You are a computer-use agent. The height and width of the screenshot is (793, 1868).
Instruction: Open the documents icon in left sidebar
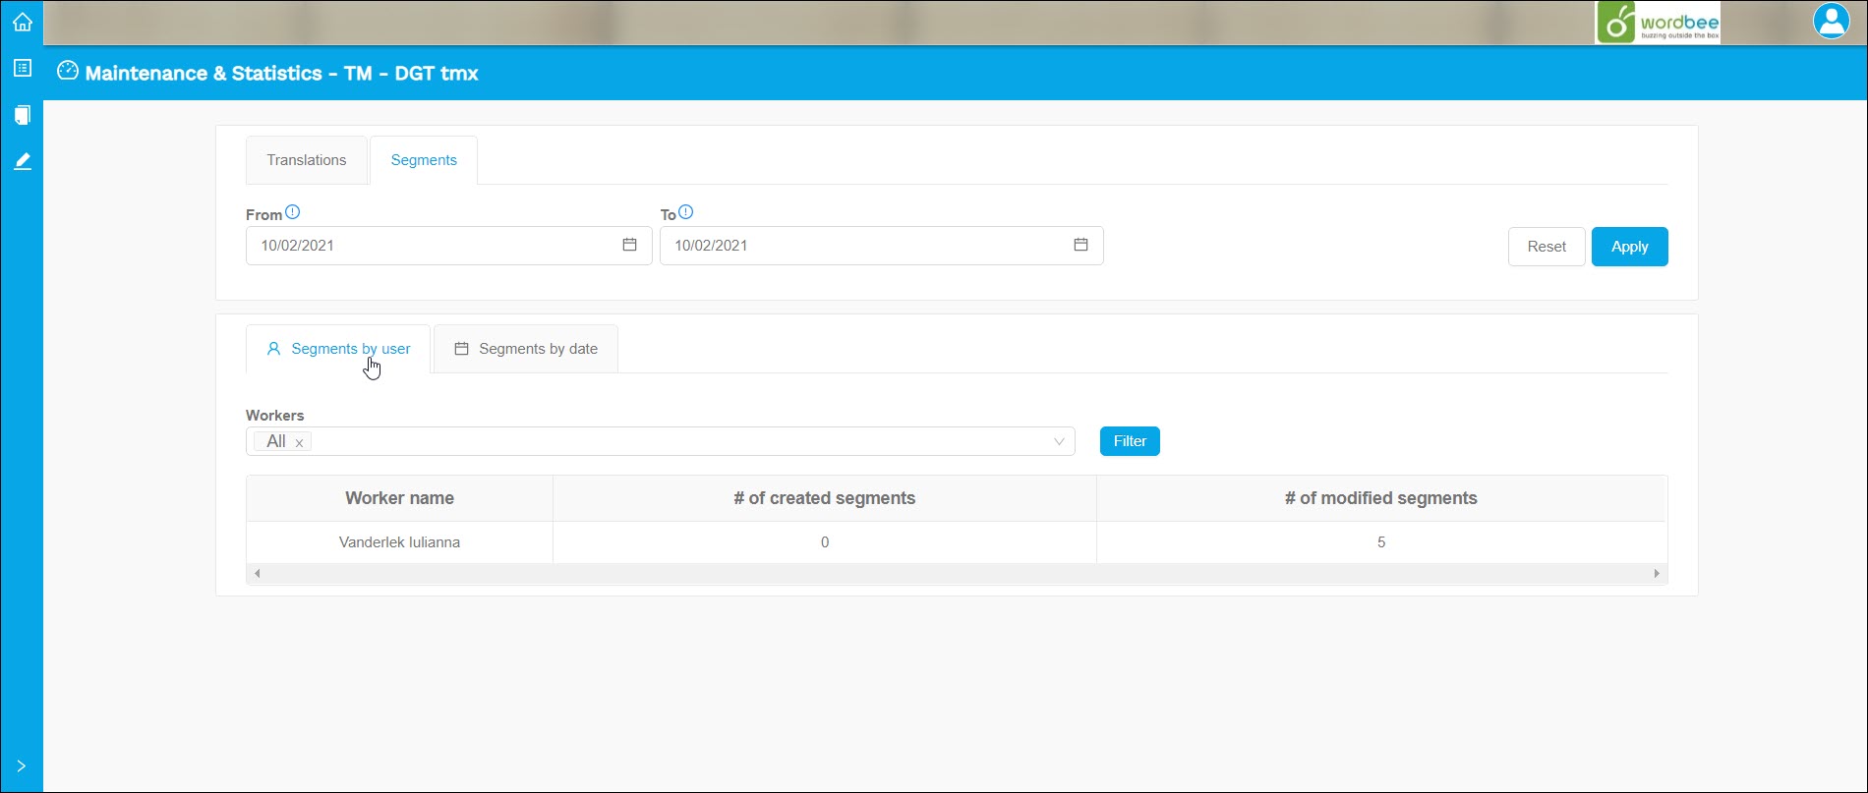[x=22, y=115]
